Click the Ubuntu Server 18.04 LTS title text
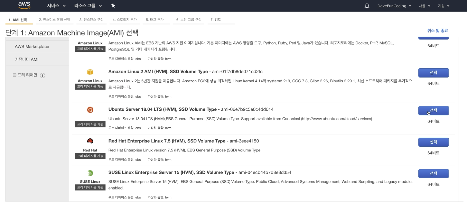This screenshot has width=467, height=220. [x=163, y=109]
